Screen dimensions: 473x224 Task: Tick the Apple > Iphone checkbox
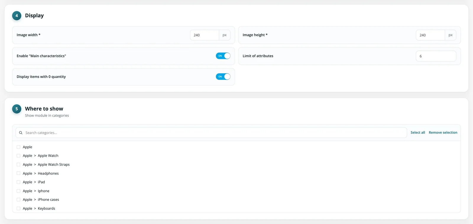coord(18,191)
